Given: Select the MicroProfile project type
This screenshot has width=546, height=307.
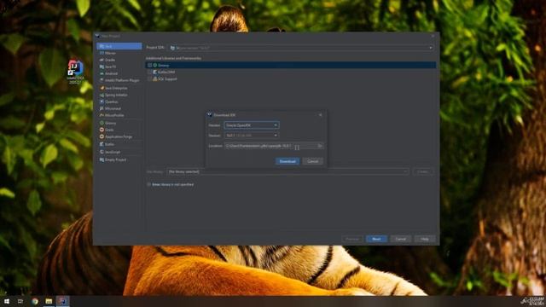Looking at the screenshot, I should click(x=119, y=115).
